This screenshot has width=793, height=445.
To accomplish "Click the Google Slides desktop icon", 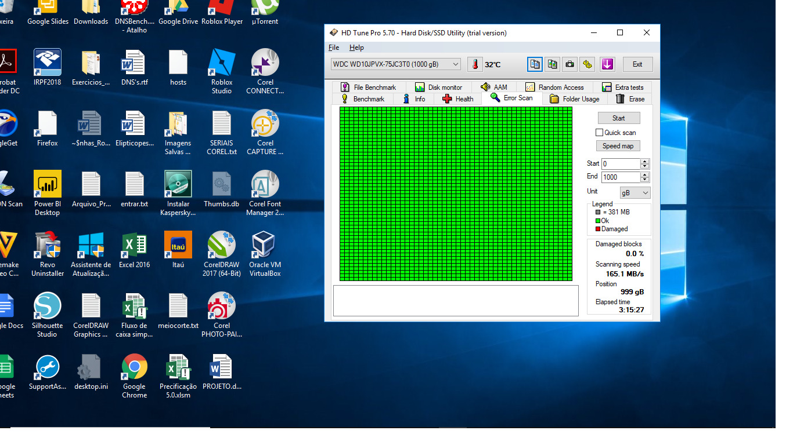I will coord(48,13).
